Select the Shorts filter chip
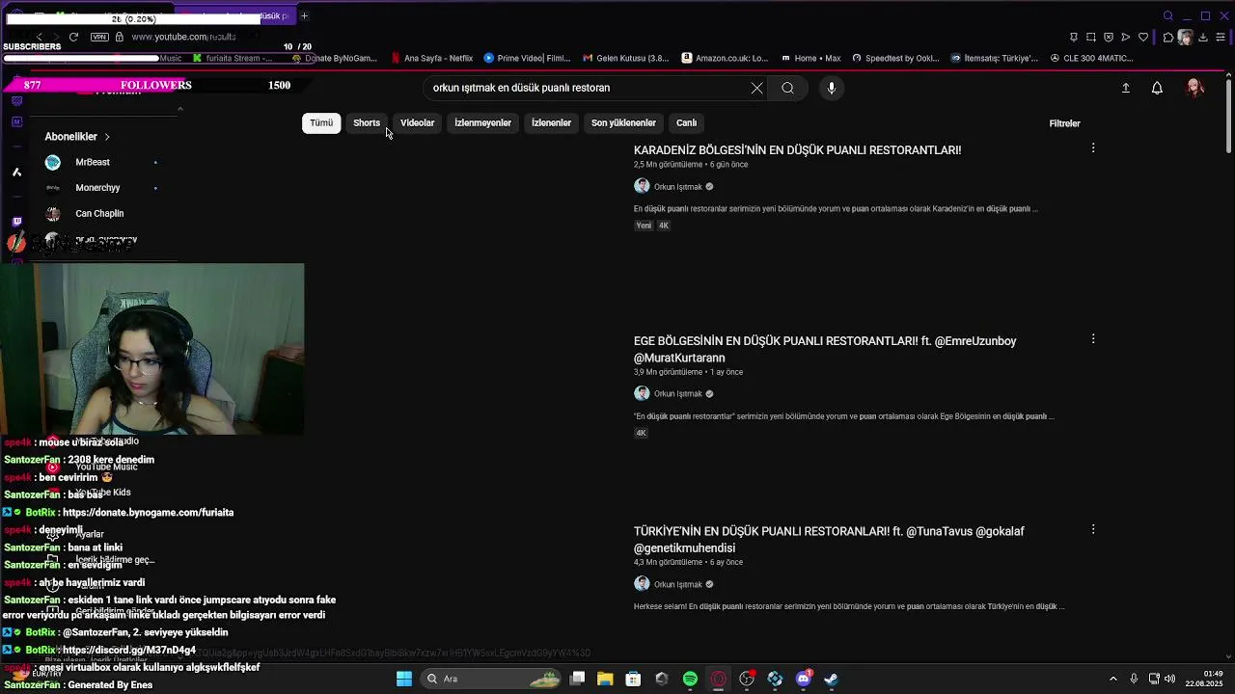This screenshot has height=694, width=1235. pyautogui.click(x=367, y=123)
